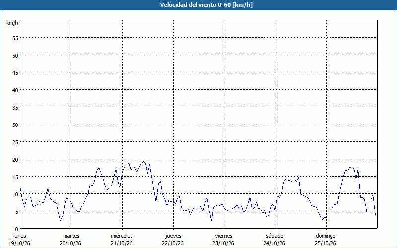Viewport: 397px width, 248px height.
Task: Click the chart title 'Velocidad del viento 0-60 [km/h]'
Action: [x=206, y=5]
